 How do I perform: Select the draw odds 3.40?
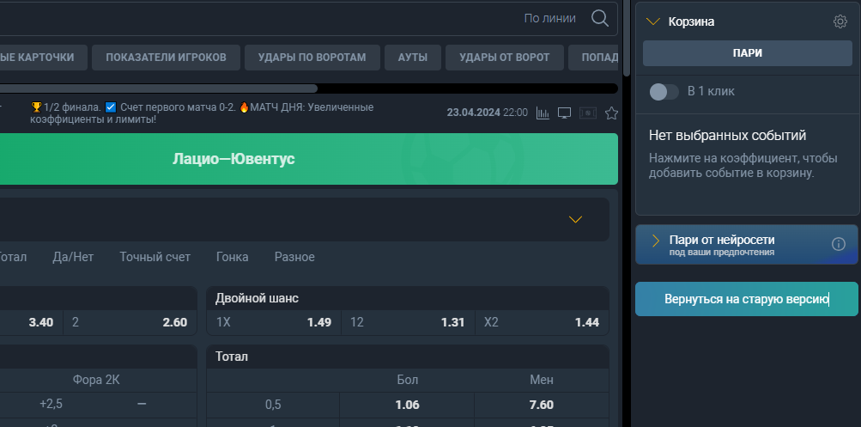(x=31, y=322)
